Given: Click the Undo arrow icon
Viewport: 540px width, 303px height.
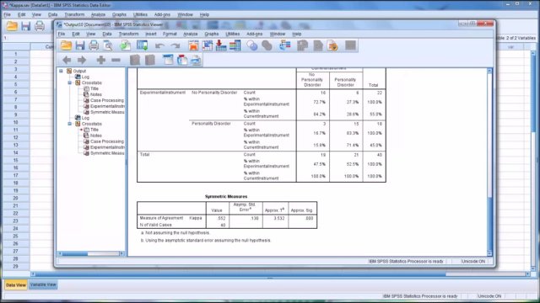Looking at the screenshot, I should point(159,45).
